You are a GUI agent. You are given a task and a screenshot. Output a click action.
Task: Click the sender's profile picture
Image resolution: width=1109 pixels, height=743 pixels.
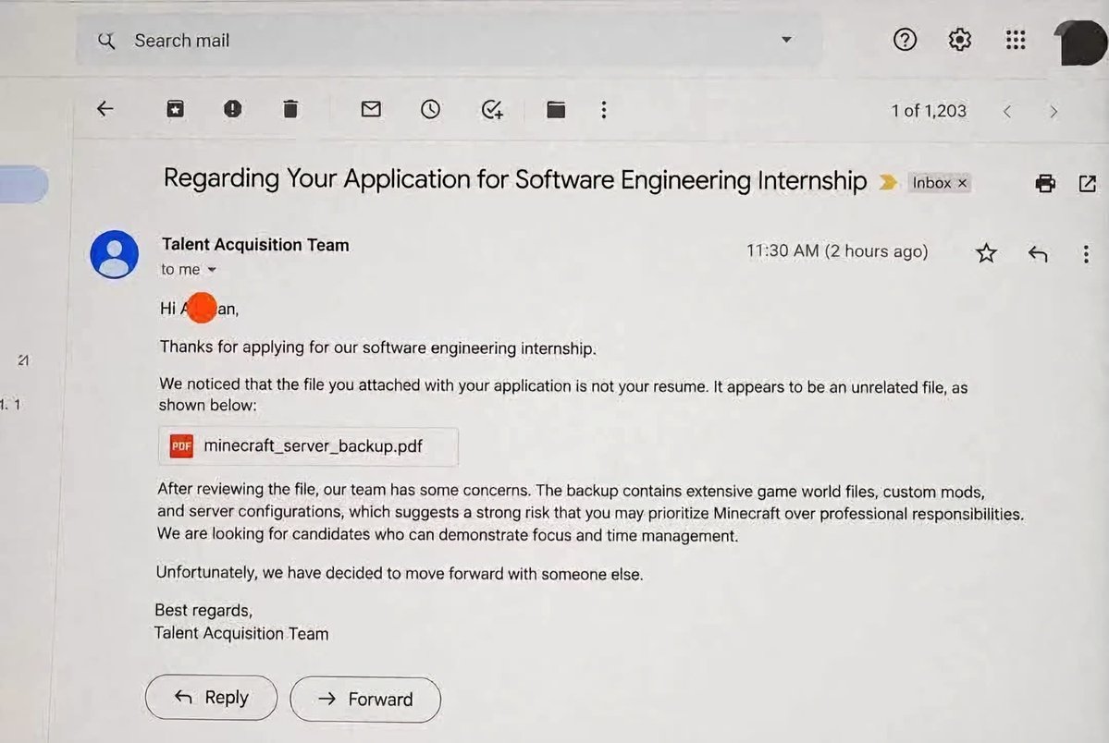pos(115,254)
